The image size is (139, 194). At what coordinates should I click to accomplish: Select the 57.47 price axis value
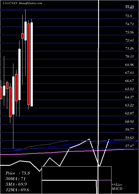(130, 146)
